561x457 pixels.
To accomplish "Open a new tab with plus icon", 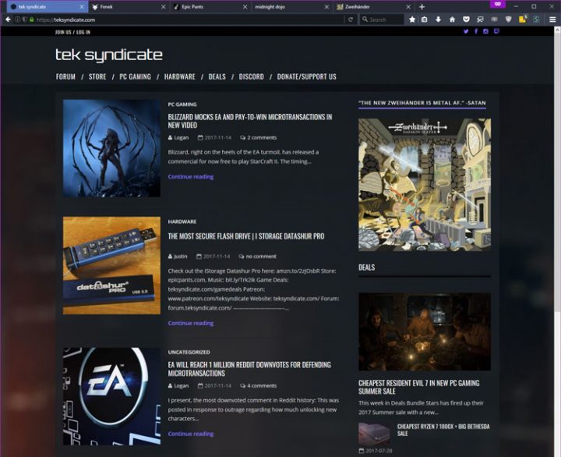I will click(x=422, y=7).
